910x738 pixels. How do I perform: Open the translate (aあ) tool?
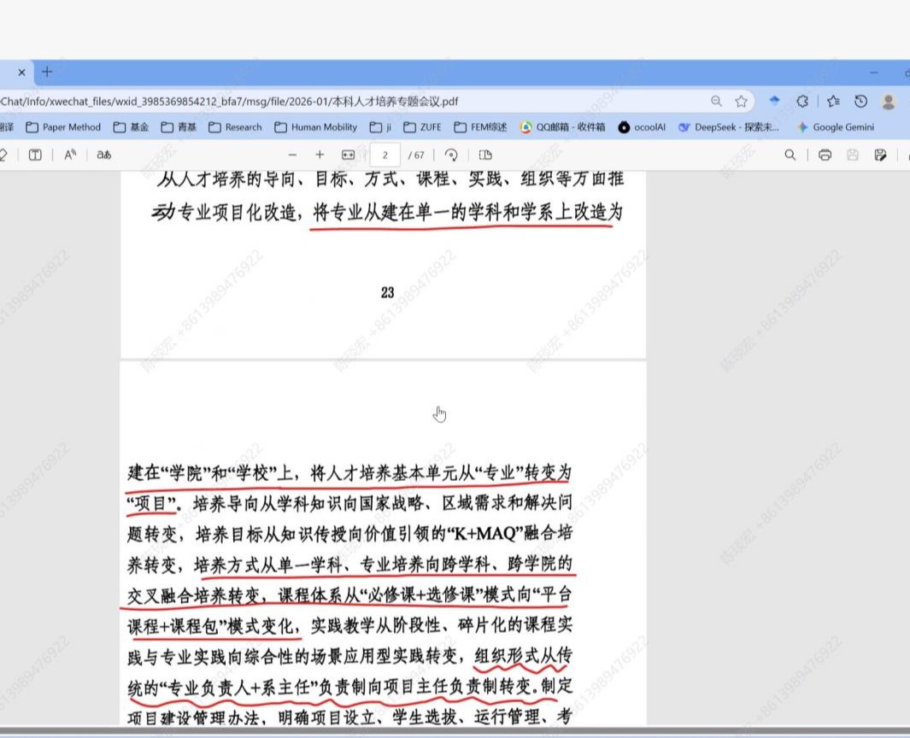tap(103, 155)
